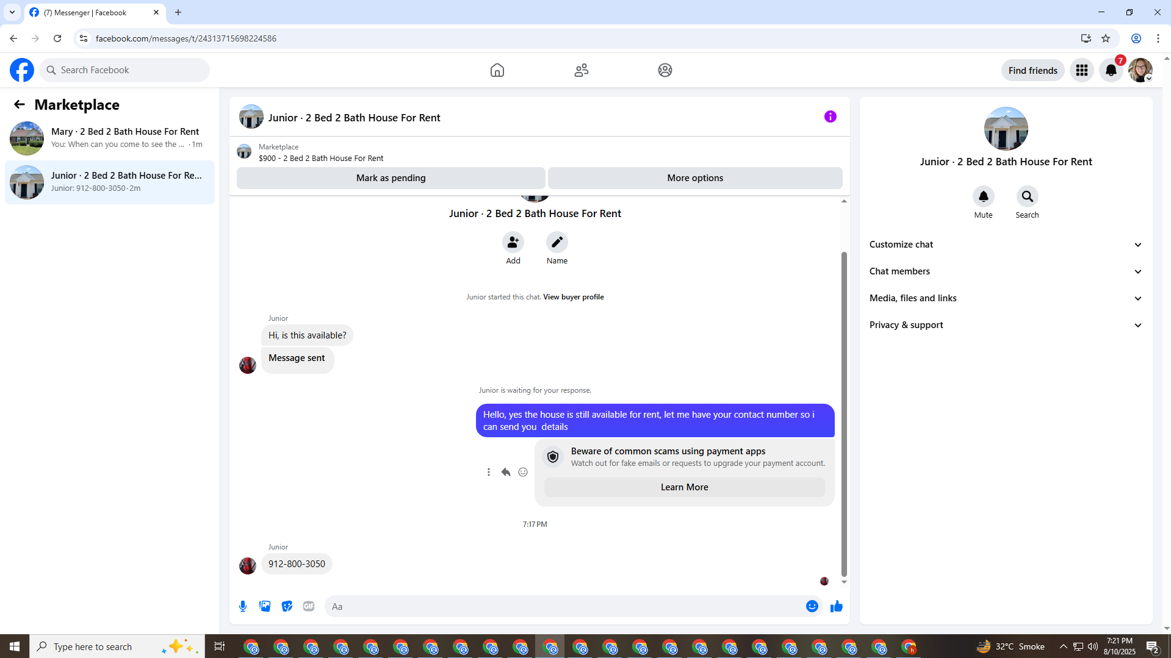
Task: Expand Media, files and links section
Action: [1006, 298]
